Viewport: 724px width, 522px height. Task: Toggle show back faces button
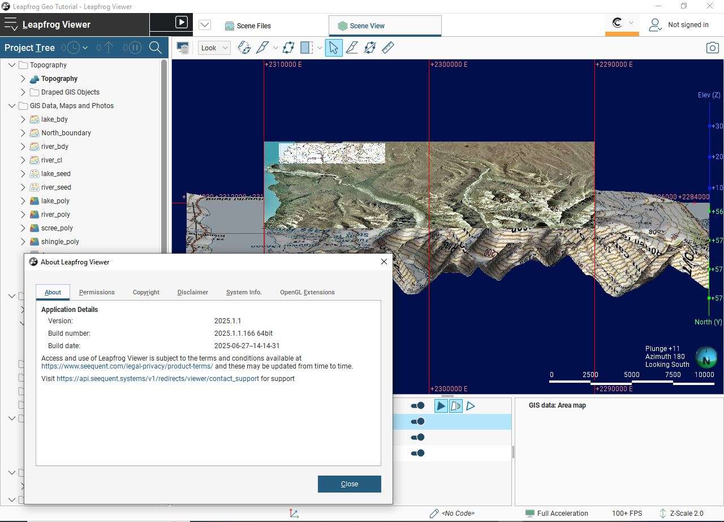coord(456,405)
